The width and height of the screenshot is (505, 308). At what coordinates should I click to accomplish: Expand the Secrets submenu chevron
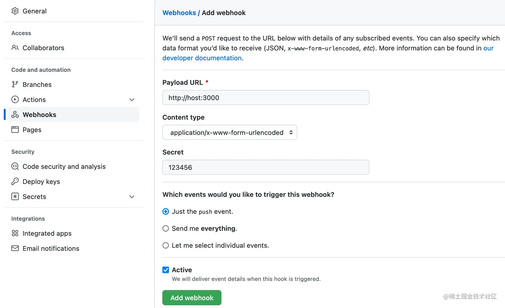tap(132, 197)
